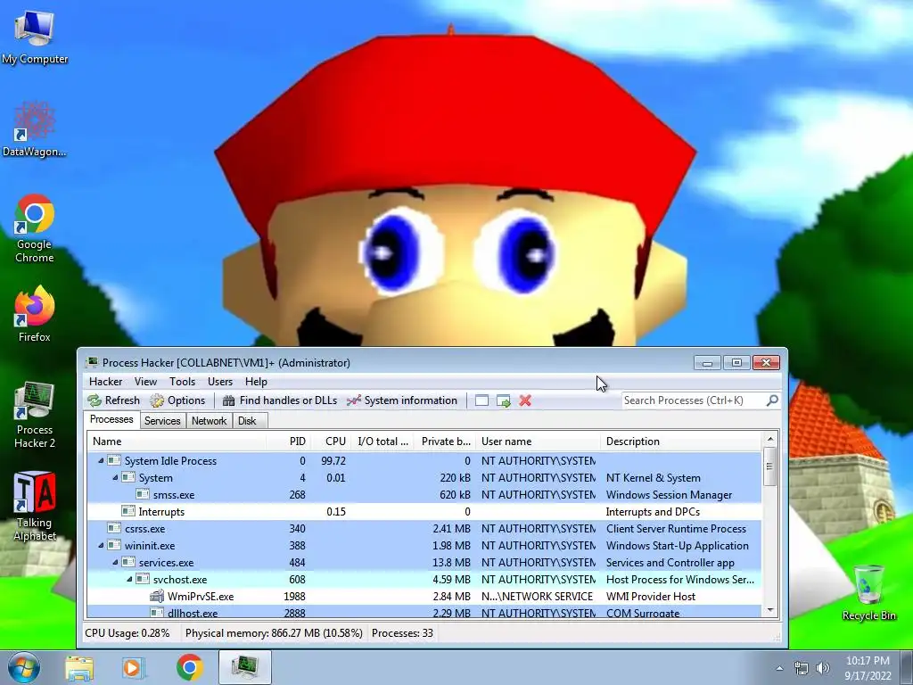Sort by the PID column header
This screenshot has height=685, width=913.
pos(288,442)
